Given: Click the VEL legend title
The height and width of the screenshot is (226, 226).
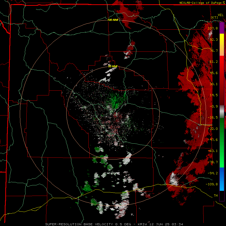Looking at the screenshot, I should click(221, 15).
